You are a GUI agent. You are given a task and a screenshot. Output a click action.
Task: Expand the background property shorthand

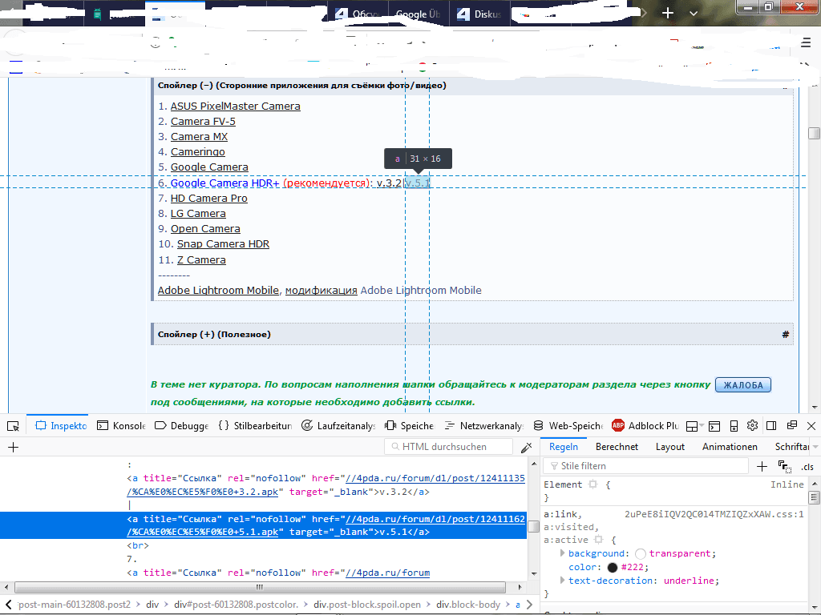pyautogui.click(x=562, y=553)
